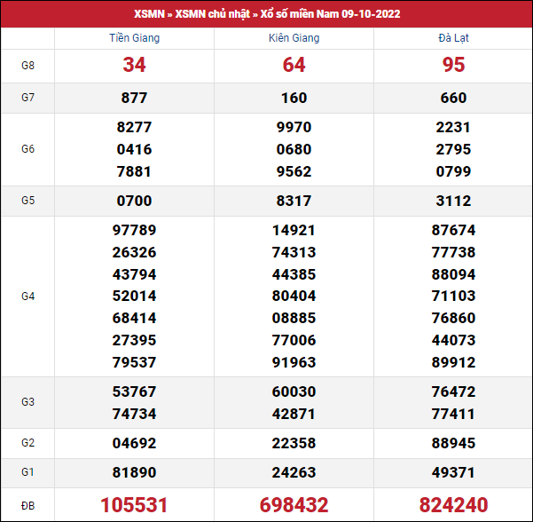
Task: Click the ĐB special prize row label
Action: pos(27,505)
